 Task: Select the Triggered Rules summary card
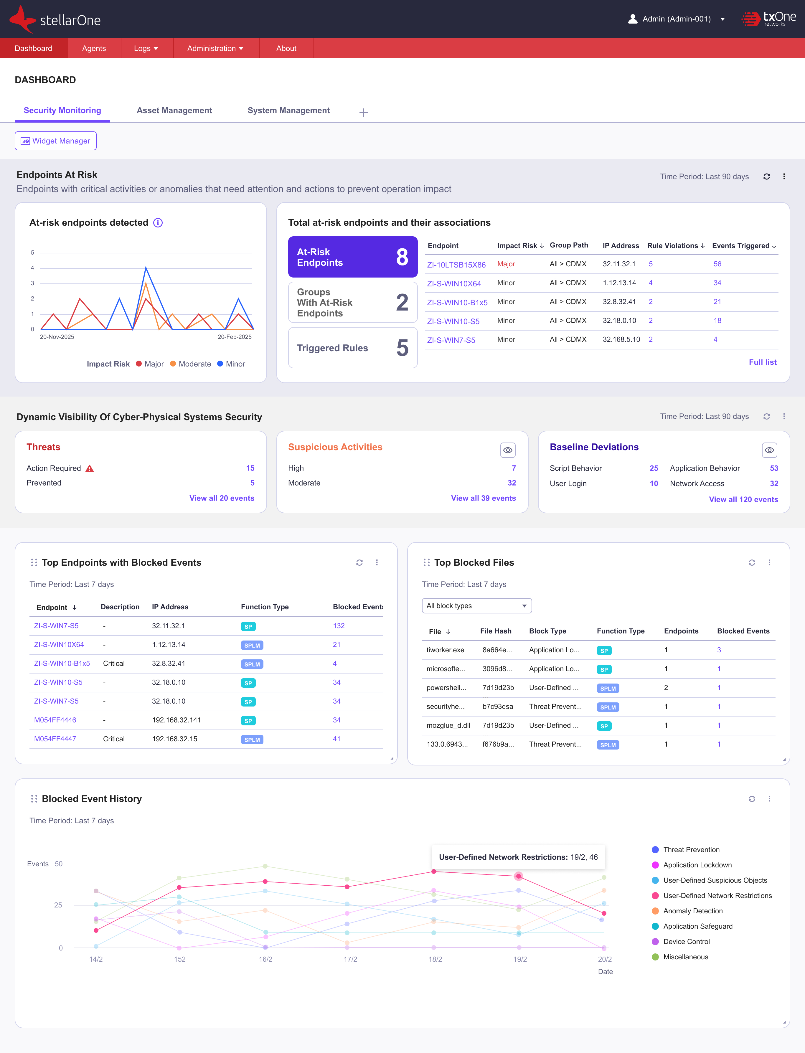coord(352,348)
